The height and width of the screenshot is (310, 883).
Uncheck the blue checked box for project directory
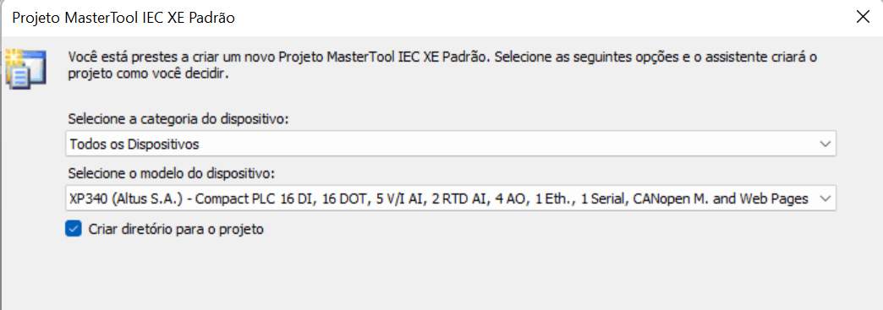tap(74, 229)
